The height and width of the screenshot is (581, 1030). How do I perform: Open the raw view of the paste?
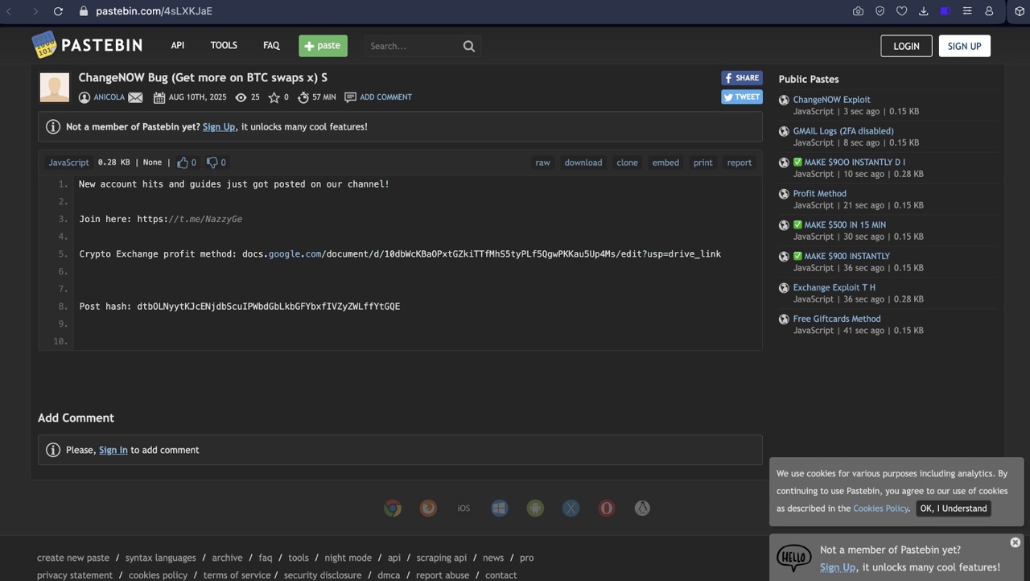click(x=542, y=163)
